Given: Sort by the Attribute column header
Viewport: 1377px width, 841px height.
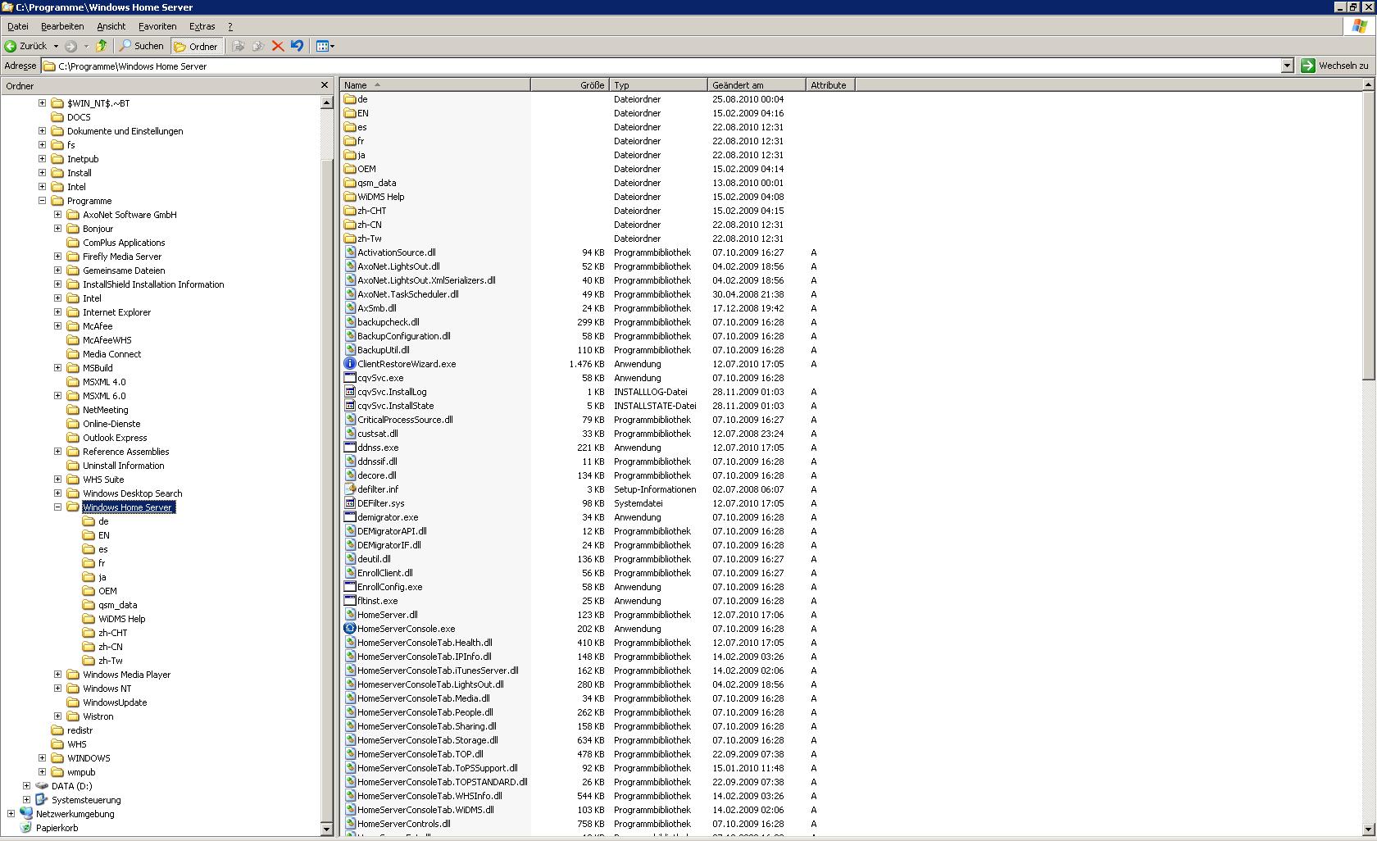Looking at the screenshot, I should pos(830,84).
